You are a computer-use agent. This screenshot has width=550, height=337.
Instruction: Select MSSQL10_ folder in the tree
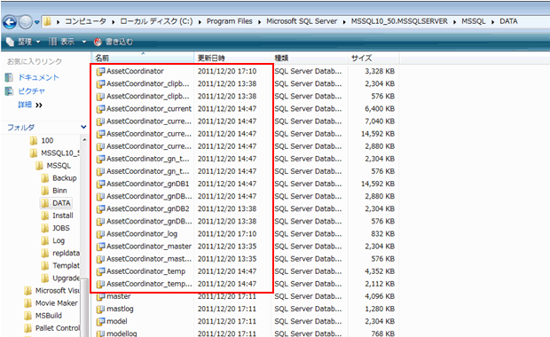click(60, 153)
